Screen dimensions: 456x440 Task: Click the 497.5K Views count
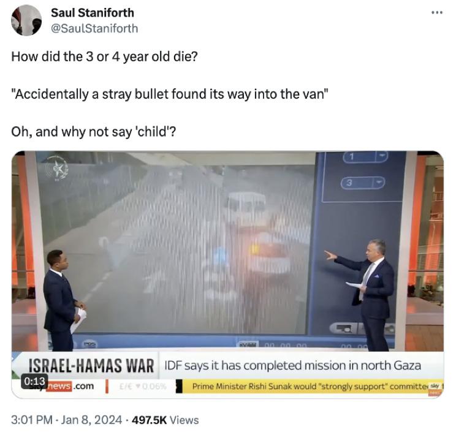[x=165, y=420]
